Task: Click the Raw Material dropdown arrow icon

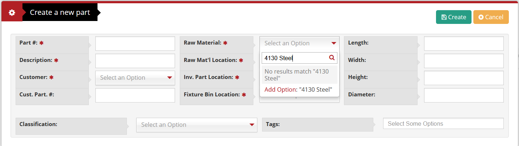Action: click(x=334, y=43)
